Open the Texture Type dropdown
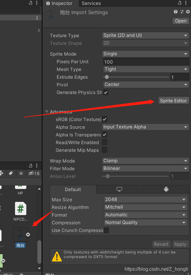 (x=145, y=35)
